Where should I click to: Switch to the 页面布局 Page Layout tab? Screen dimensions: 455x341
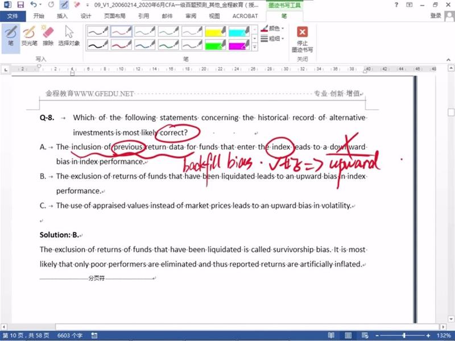[x=115, y=16]
